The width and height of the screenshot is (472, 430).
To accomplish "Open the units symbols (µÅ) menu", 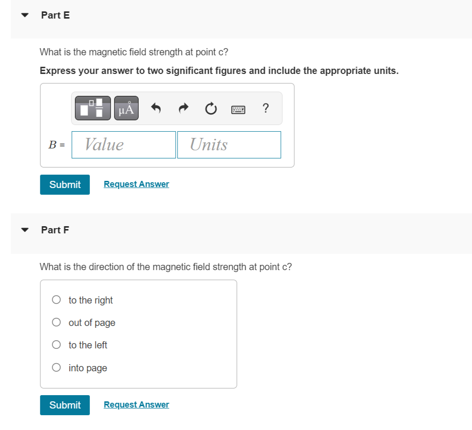I will coord(126,108).
